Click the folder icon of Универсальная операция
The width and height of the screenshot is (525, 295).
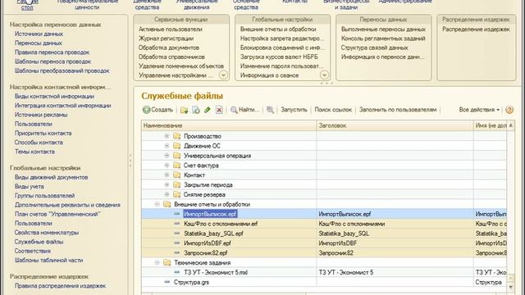(177, 156)
